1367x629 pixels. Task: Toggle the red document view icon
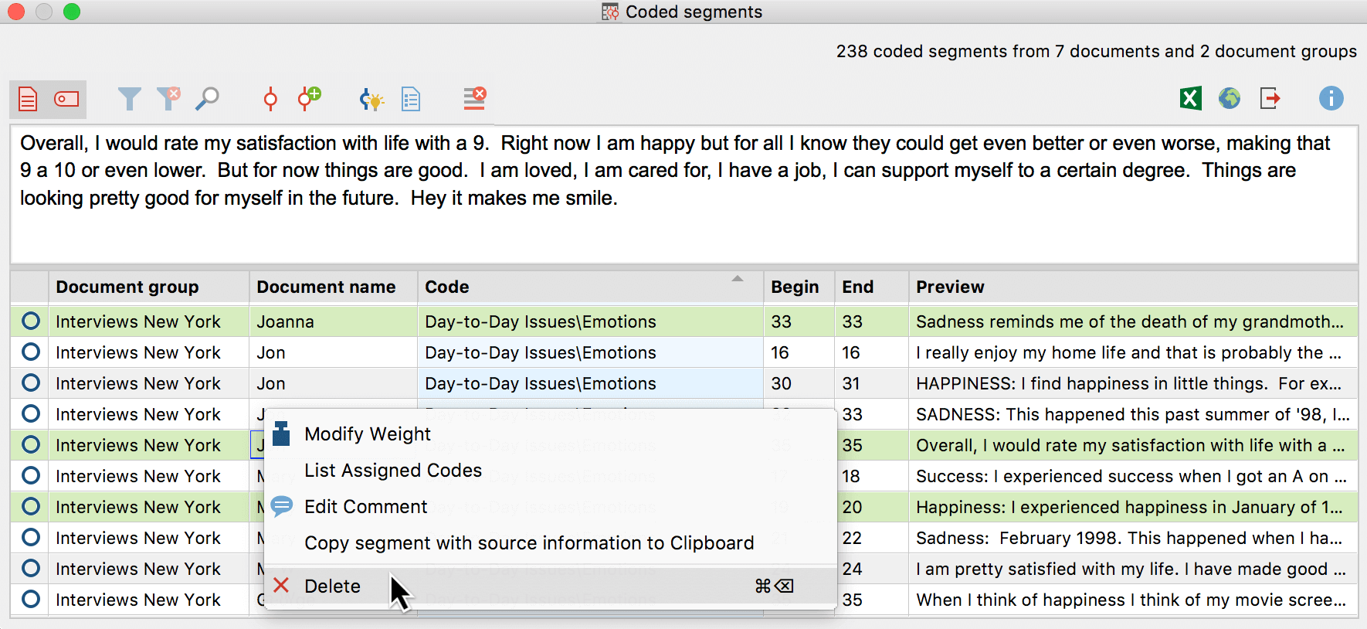pyautogui.click(x=28, y=100)
